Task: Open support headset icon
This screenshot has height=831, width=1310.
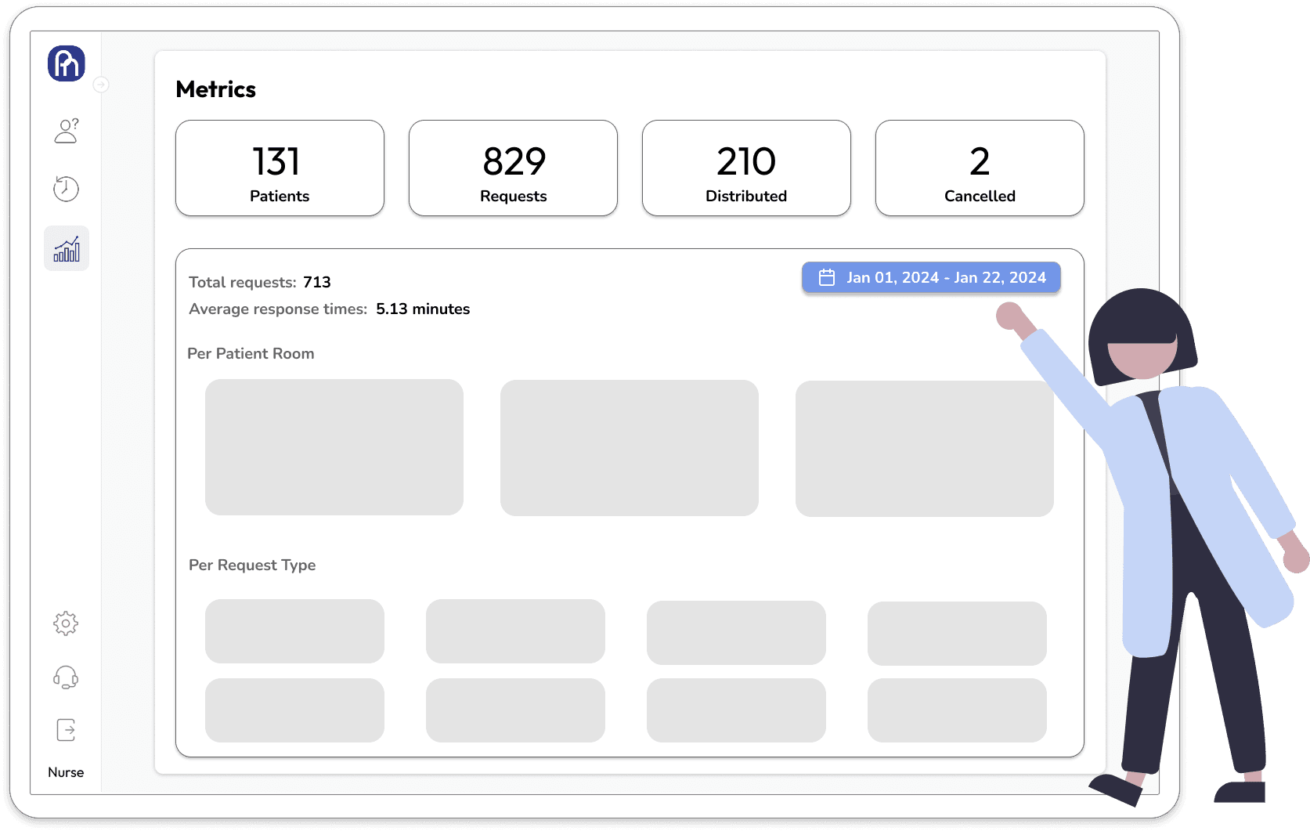Action: [x=66, y=677]
